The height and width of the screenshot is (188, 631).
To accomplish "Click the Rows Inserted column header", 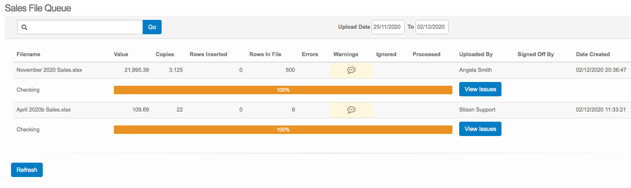I will click(208, 54).
